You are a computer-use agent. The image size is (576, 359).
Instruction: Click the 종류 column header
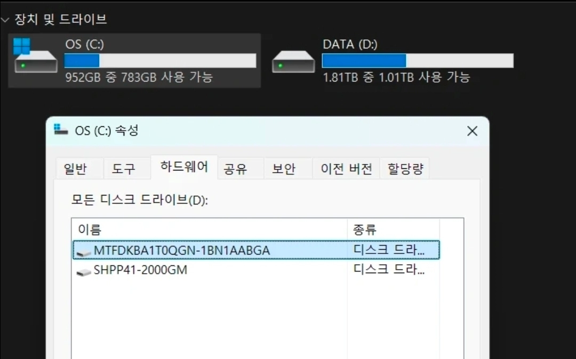coord(393,230)
